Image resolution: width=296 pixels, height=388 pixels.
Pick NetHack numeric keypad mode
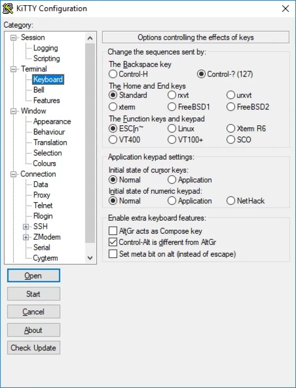point(231,201)
